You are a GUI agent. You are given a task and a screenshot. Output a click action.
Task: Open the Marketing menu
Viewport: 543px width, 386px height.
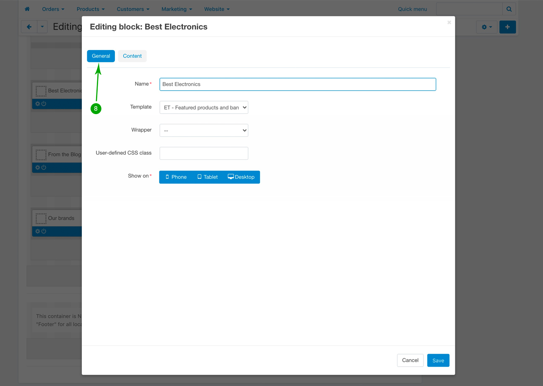[177, 9]
